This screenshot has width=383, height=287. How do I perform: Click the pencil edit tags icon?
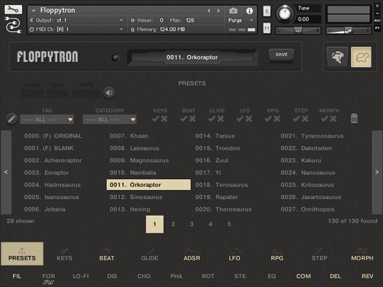pos(11,119)
